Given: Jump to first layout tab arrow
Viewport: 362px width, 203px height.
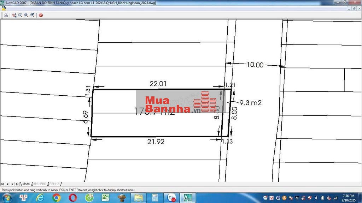Looking at the screenshot, I should tap(2, 184).
